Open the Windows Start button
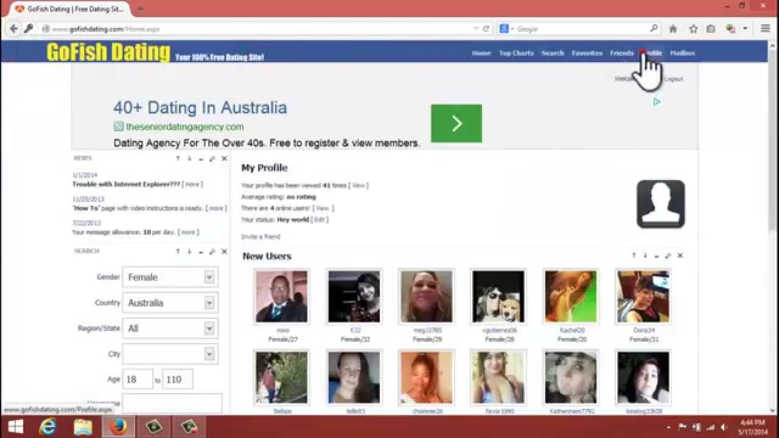The width and height of the screenshot is (779, 438). coord(15,427)
